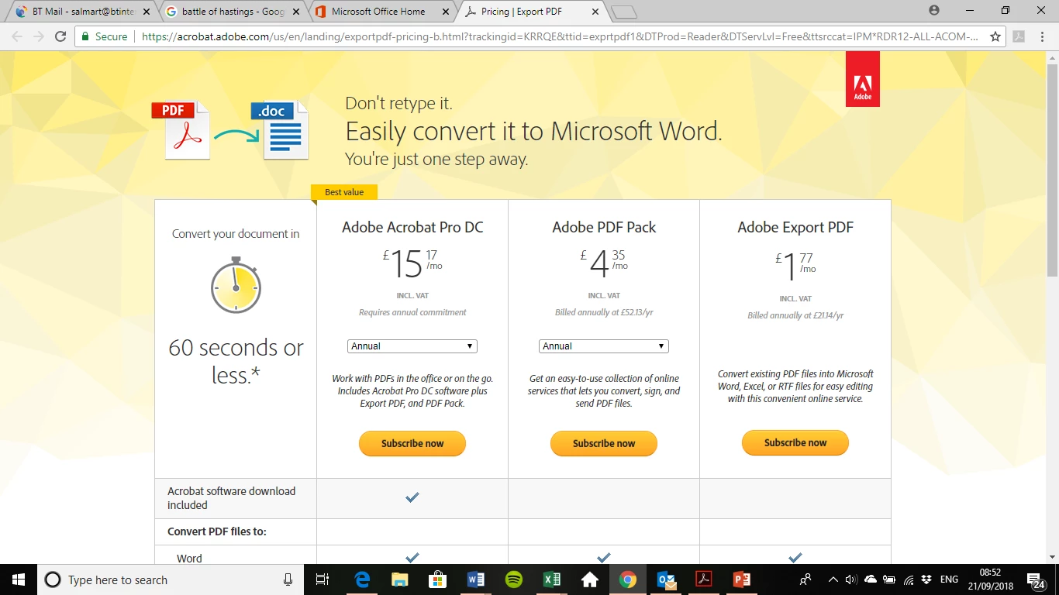Switch to Word in the taskbar
The image size is (1059, 595).
click(x=476, y=580)
